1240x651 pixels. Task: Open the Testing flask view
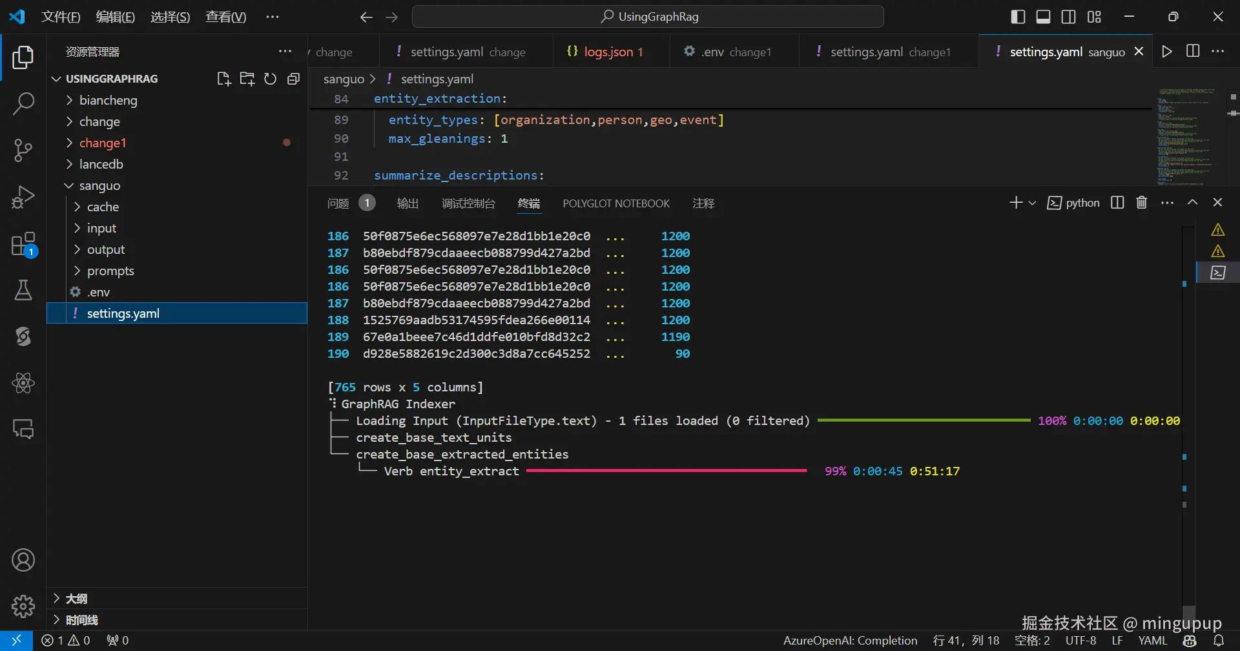23,291
